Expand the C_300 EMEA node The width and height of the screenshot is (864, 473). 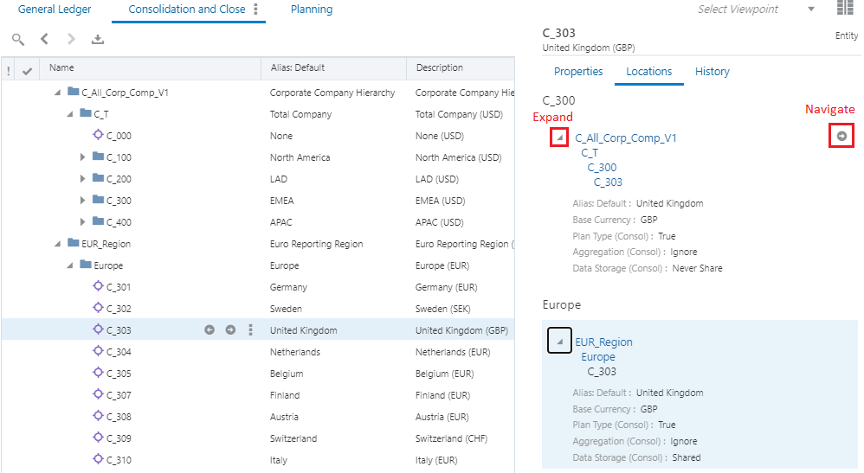(82, 201)
